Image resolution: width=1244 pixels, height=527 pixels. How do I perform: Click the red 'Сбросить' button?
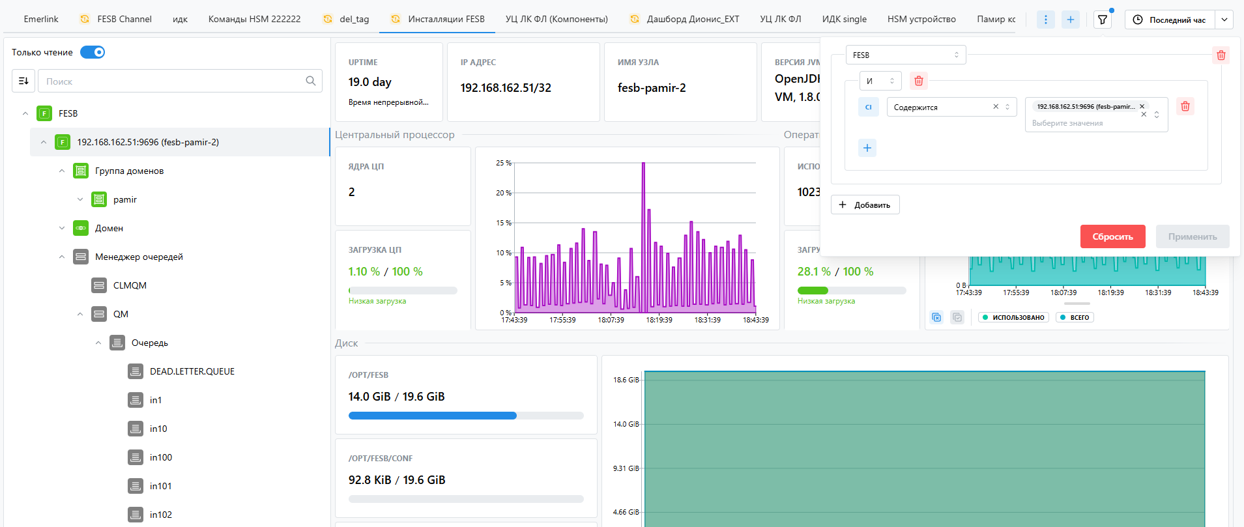coord(1112,236)
